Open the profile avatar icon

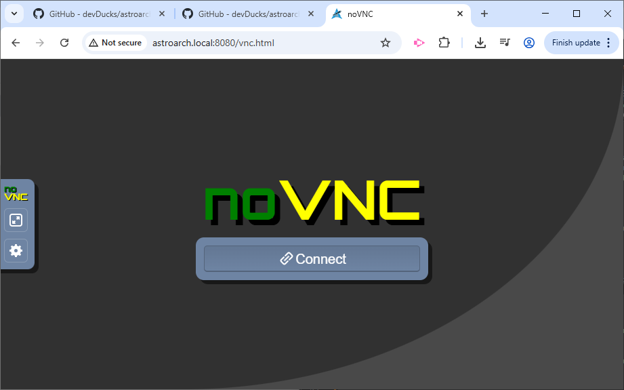529,43
